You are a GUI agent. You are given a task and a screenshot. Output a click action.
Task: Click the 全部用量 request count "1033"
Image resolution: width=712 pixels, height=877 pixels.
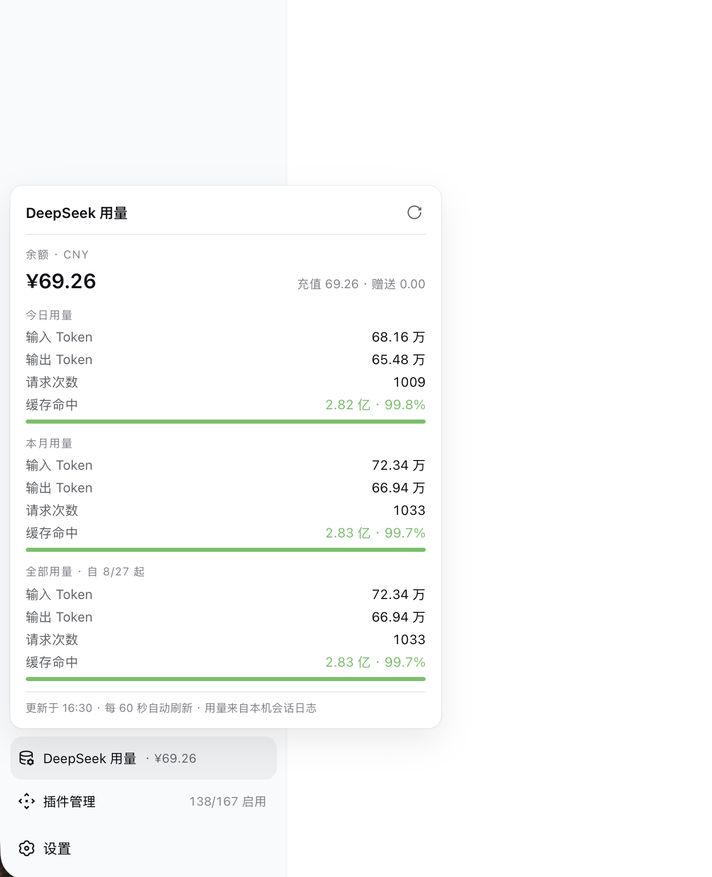click(409, 640)
